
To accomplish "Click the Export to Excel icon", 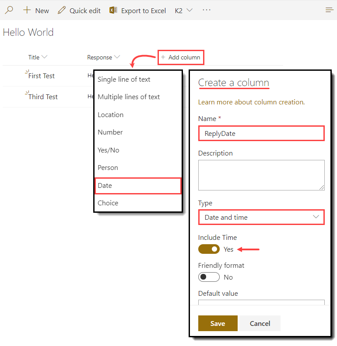I will (113, 10).
